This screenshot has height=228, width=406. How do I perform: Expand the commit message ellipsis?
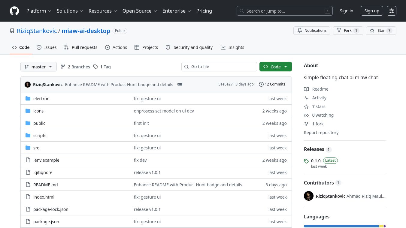point(180,84)
